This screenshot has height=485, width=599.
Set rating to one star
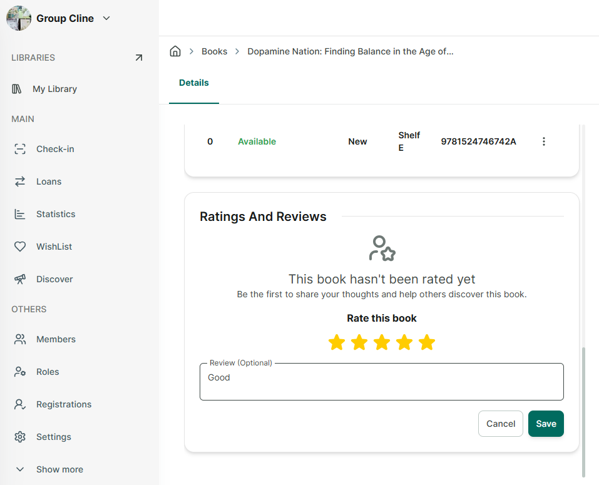337,342
